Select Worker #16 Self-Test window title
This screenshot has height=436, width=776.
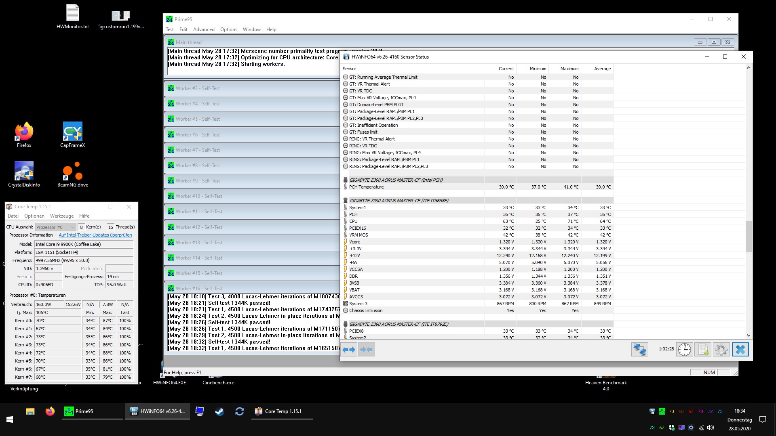click(199, 289)
